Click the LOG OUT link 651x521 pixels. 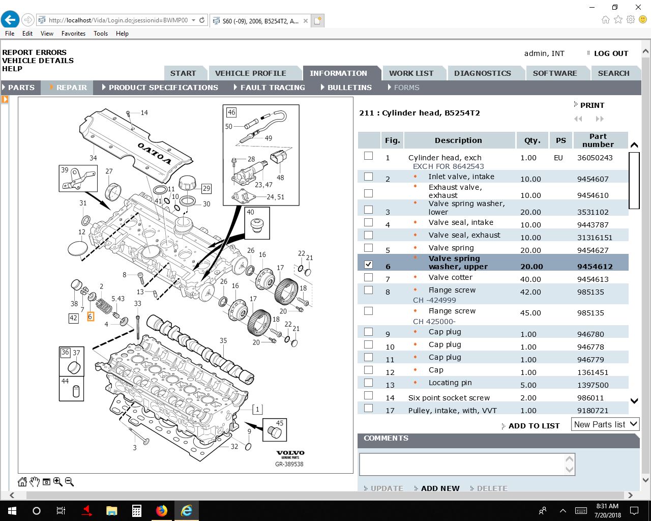pos(611,53)
